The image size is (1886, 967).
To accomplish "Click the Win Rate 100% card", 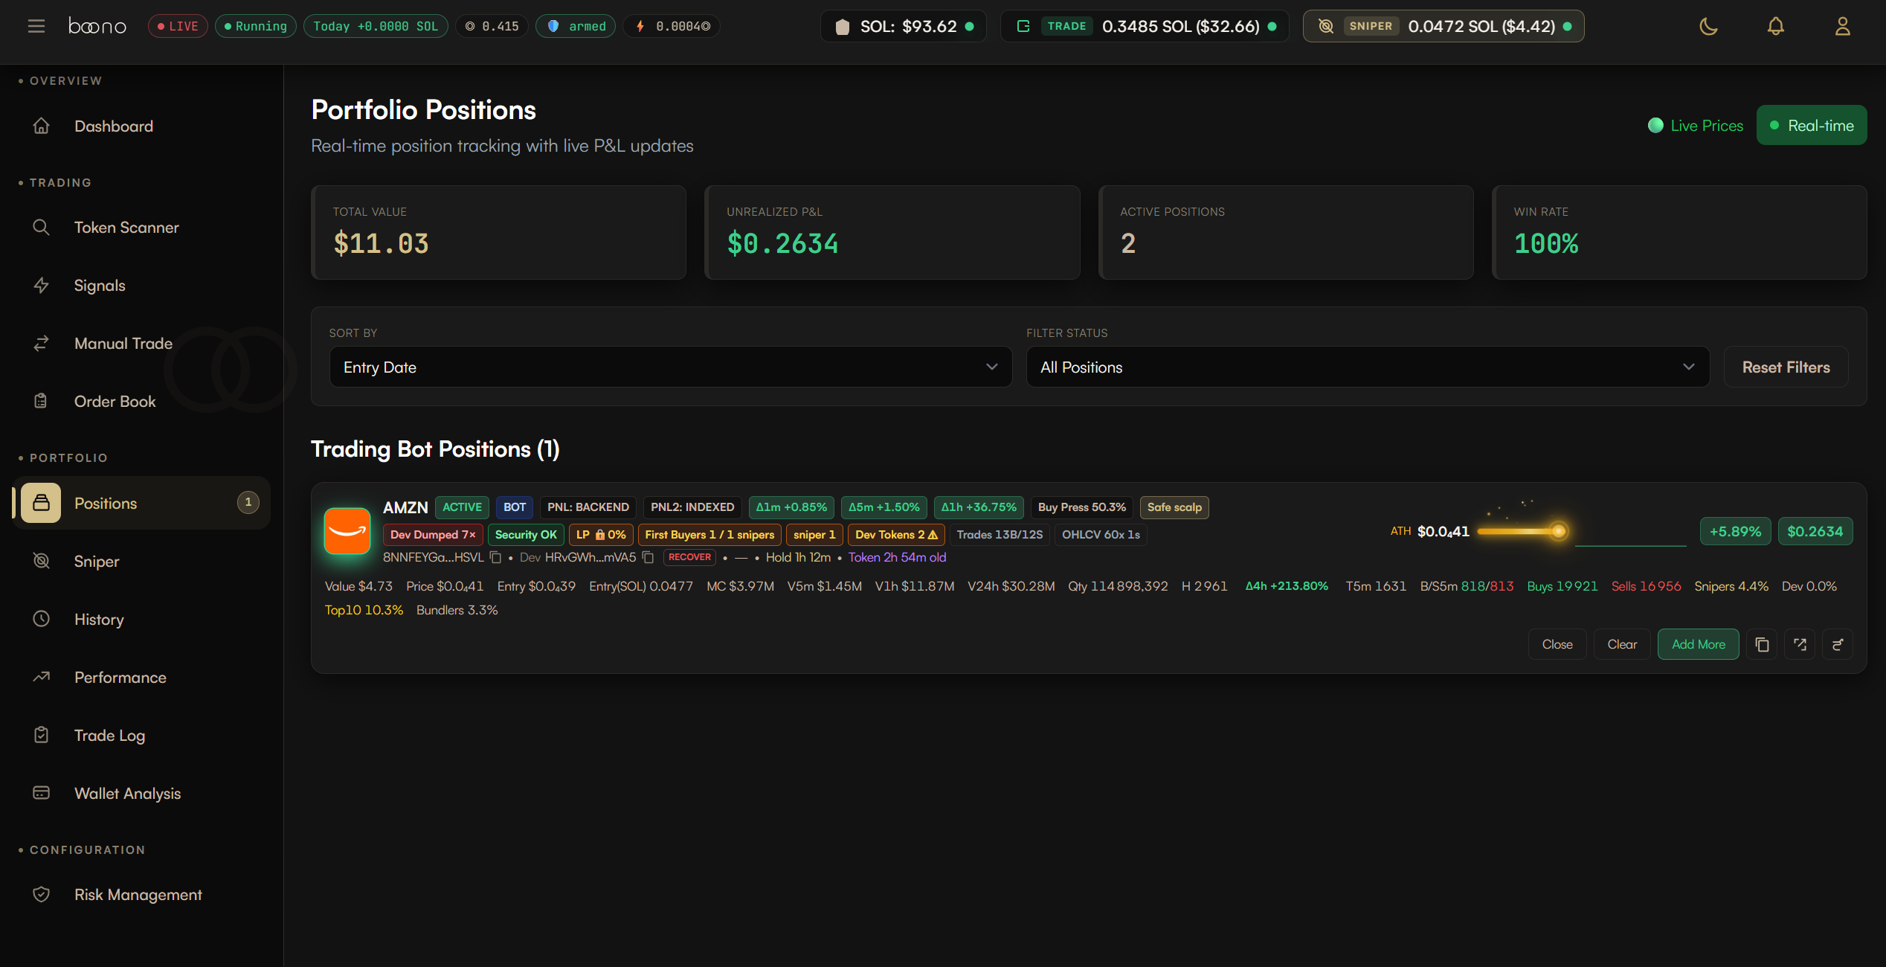I will point(1679,232).
